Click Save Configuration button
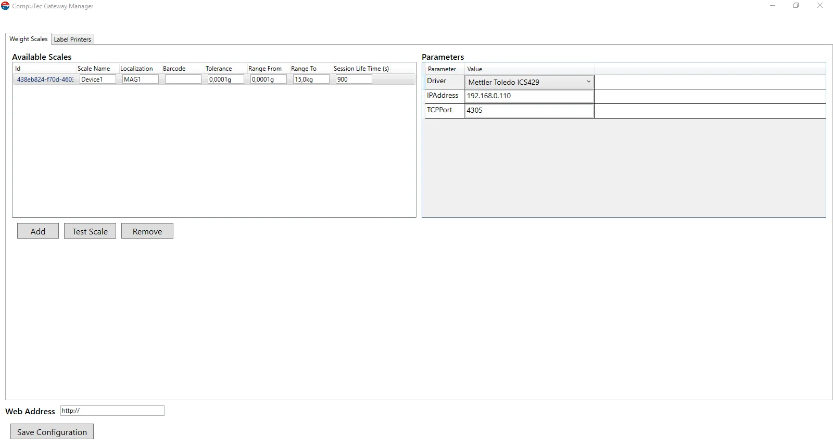The height and width of the screenshot is (447, 833). coord(52,432)
